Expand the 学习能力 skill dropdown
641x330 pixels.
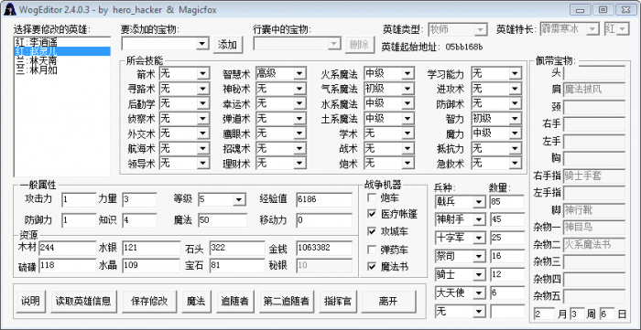(x=515, y=74)
